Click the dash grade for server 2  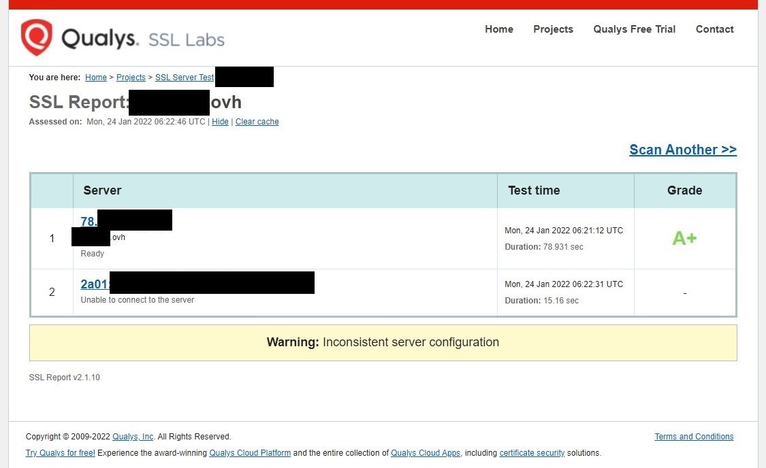[684, 292]
